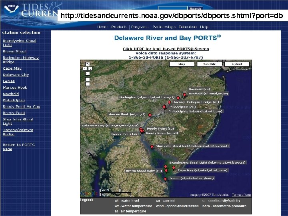Click the Philadelphia (cu) map label
Viewport: 288px width, 216px height.
[182, 107]
